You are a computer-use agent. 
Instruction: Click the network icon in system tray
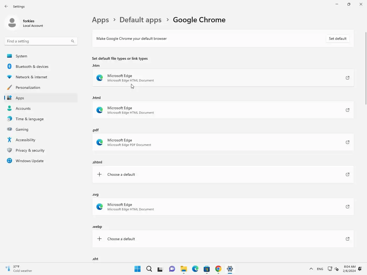330,269
